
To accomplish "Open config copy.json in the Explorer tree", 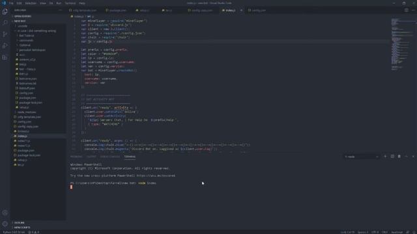I will 38,126.
